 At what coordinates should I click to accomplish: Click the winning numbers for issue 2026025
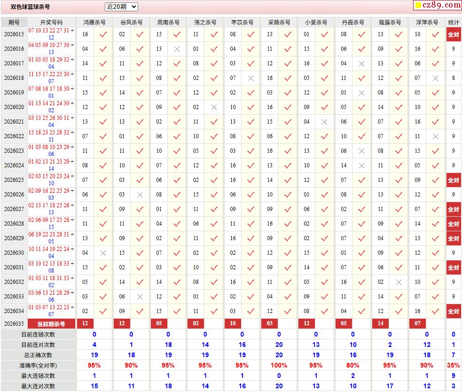point(51,180)
